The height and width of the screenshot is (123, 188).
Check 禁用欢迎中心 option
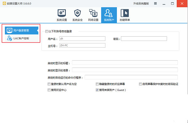[x=49, y=90]
